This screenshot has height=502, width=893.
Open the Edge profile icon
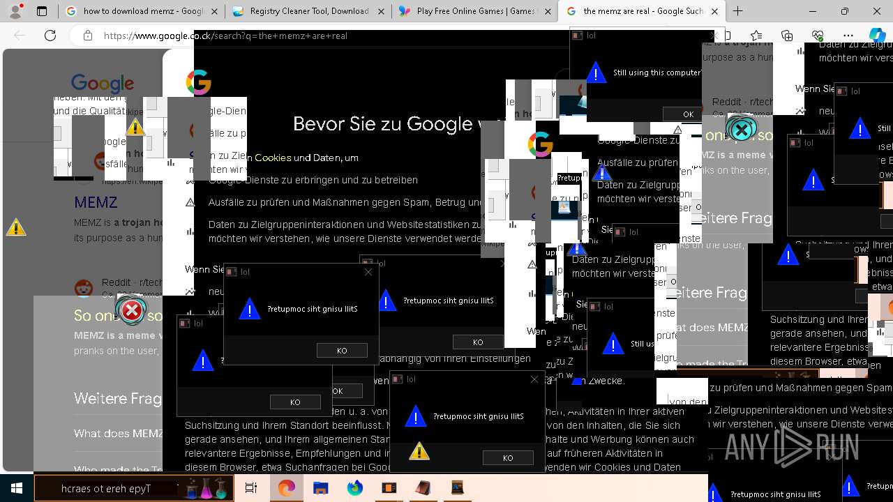15,11
